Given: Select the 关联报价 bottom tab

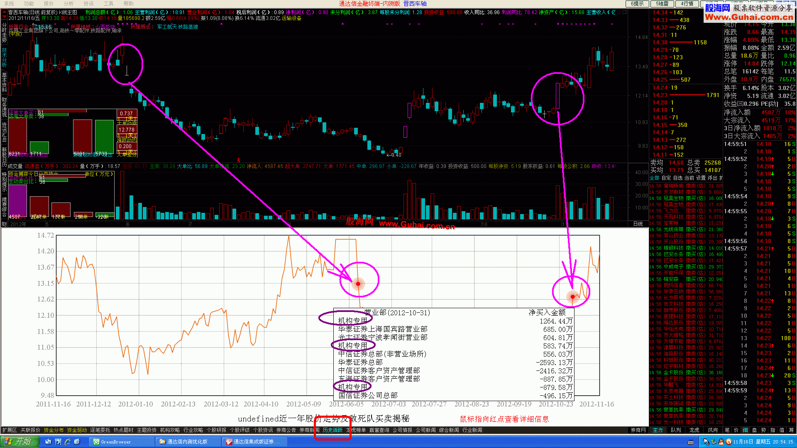Looking at the screenshot, I should click(x=30, y=430).
